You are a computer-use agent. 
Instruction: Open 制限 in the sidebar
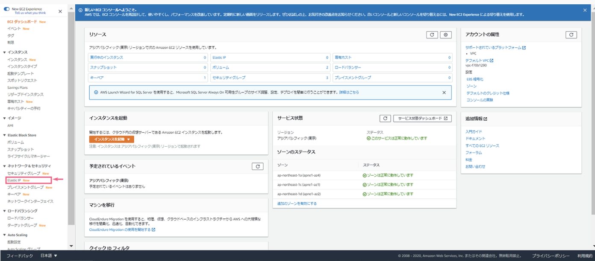pyautogui.click(x=11, y=42)
